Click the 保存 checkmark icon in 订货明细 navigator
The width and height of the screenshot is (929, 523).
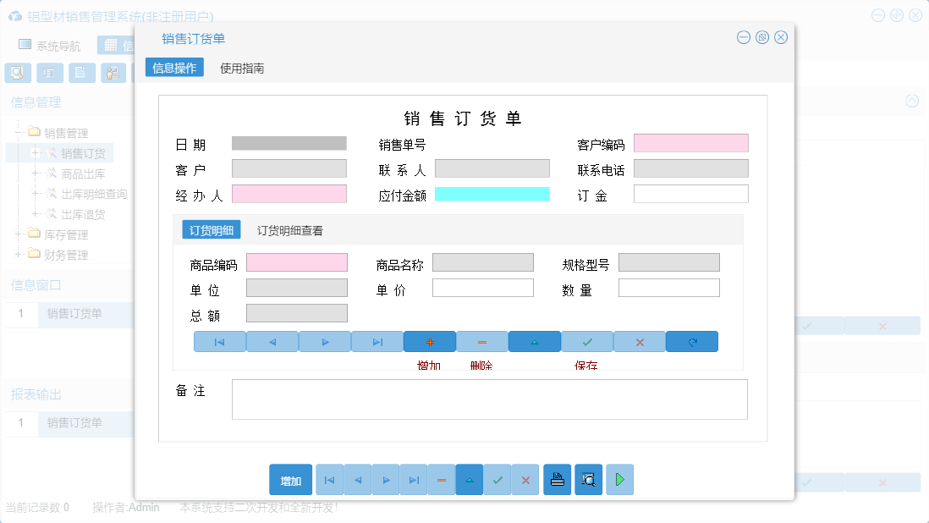pyautogui.click(x=586, y=341)
